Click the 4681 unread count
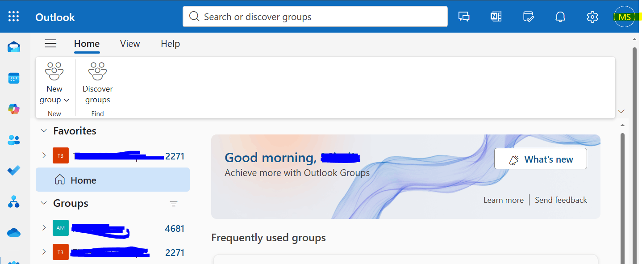Viewport: 642px width, 264px height. coord(175,229)
